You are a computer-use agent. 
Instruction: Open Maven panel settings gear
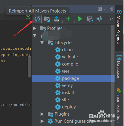(x=101, y=9)
